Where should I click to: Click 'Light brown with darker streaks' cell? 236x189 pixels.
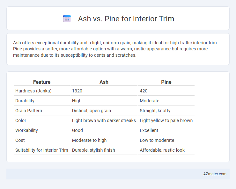[x=104, y=120]
